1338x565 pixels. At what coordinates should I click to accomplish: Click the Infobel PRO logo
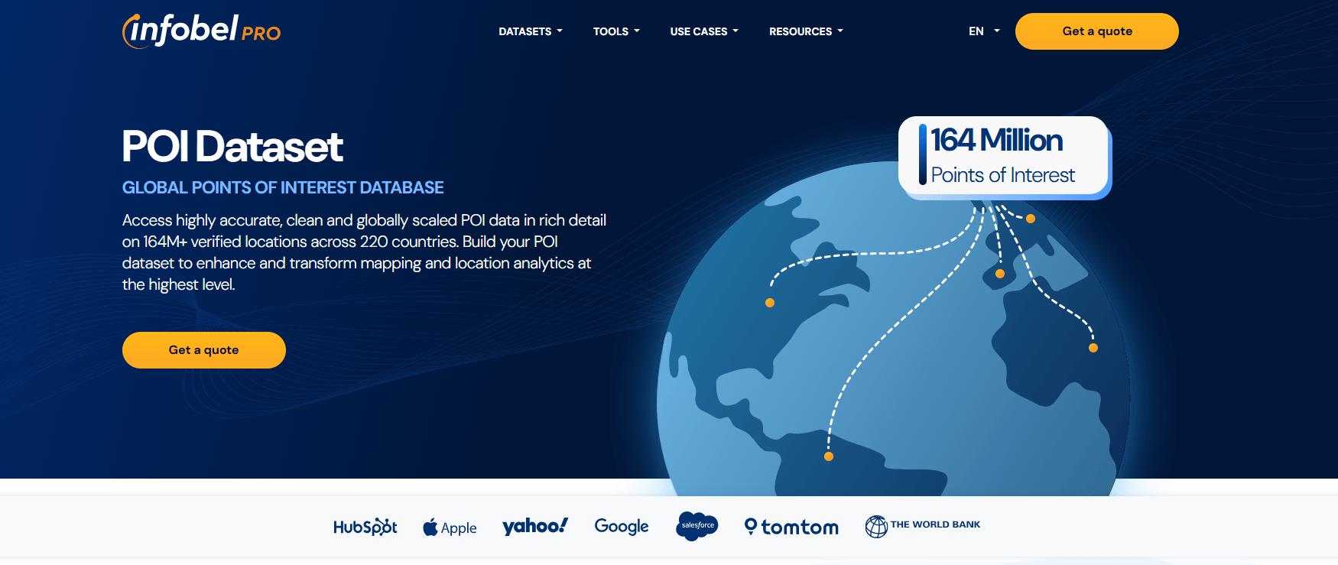(202, 31)
